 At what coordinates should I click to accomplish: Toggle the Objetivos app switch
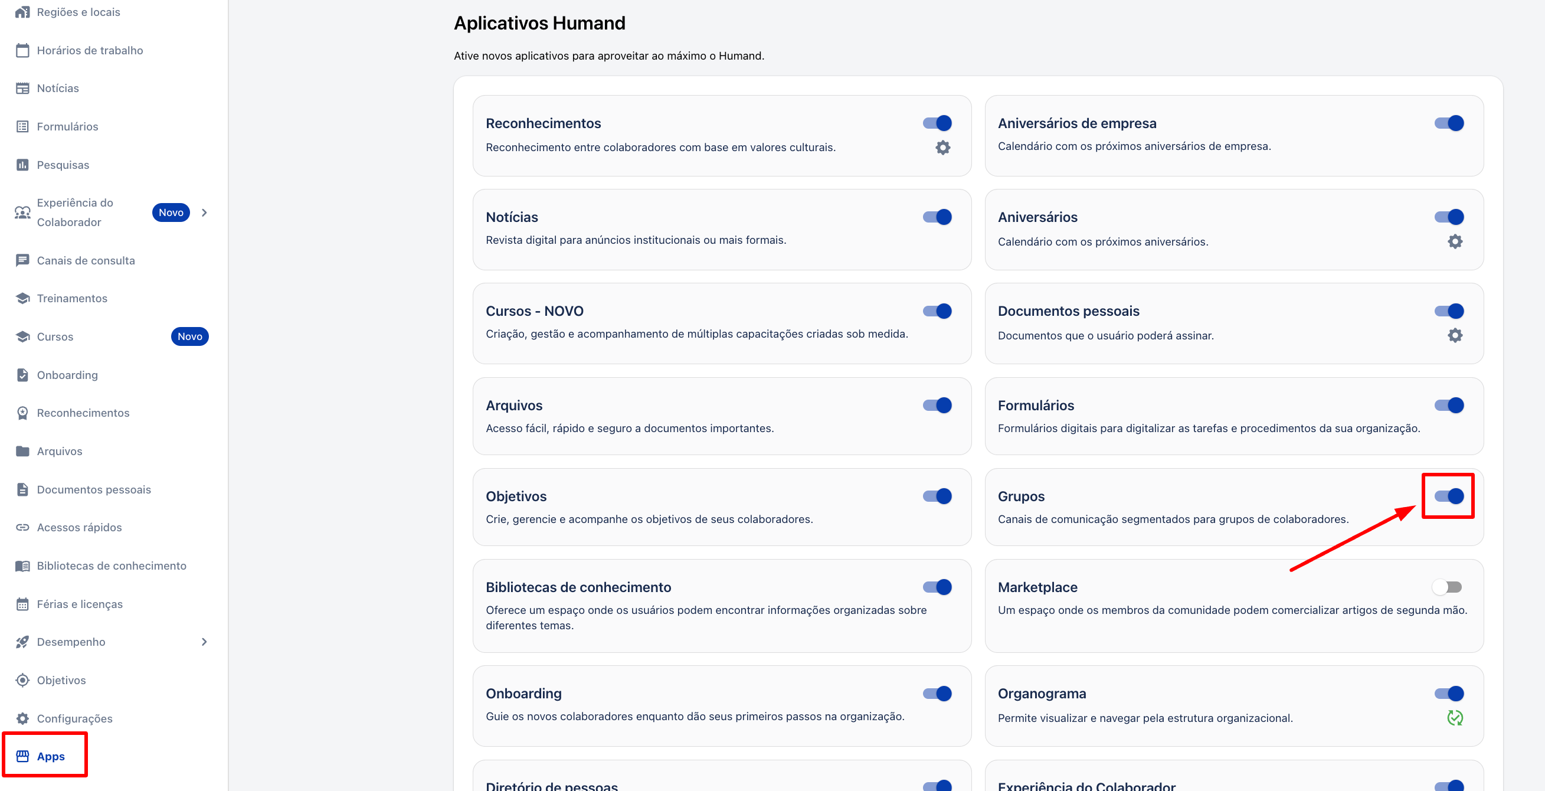pos(937,496)
